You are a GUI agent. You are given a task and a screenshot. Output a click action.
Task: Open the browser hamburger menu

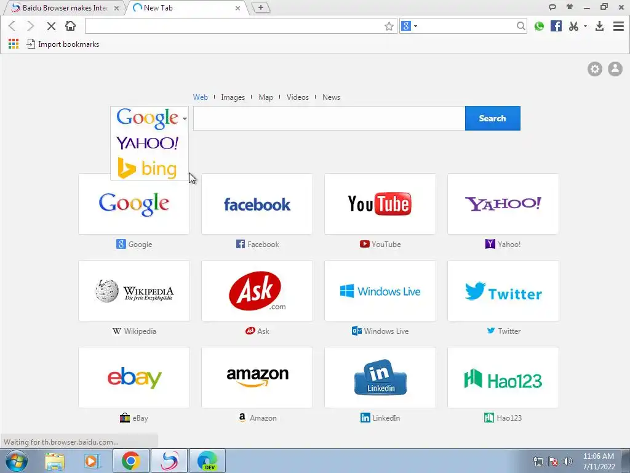click(618, 26)
